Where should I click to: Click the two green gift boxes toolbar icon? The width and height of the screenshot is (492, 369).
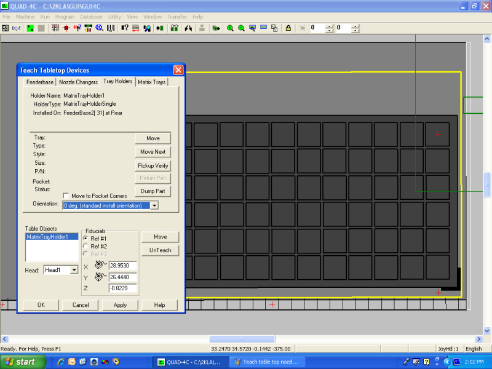point(175,28)
